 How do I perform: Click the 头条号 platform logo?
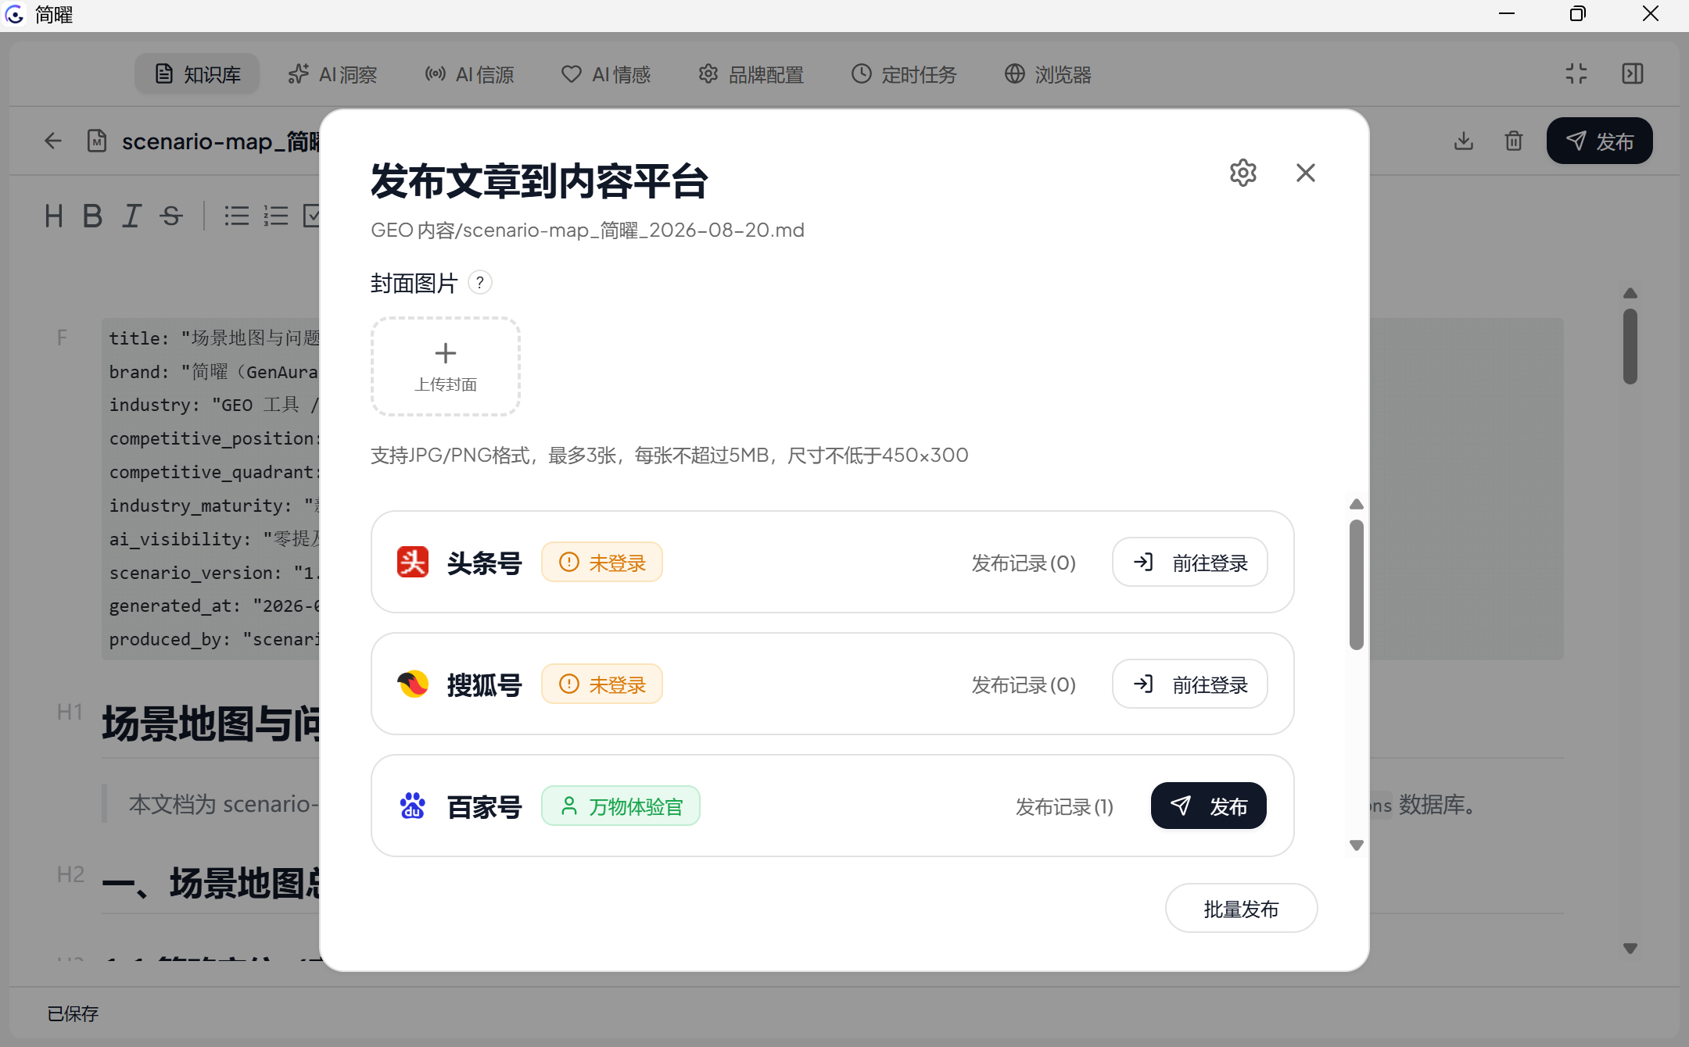click(413, 562)
